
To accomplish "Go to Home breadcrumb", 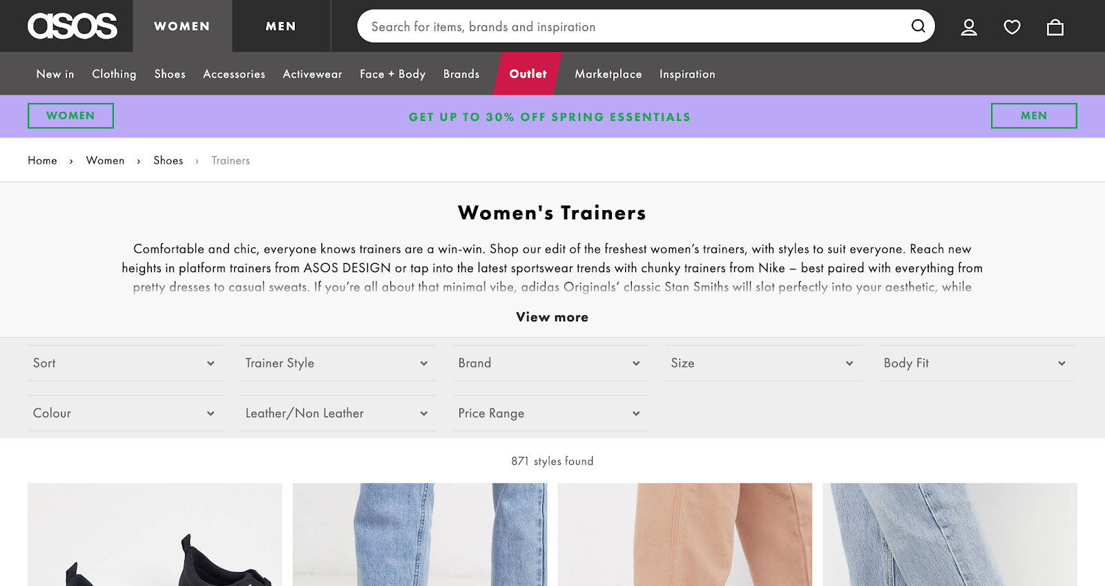I will coord(42,160).
